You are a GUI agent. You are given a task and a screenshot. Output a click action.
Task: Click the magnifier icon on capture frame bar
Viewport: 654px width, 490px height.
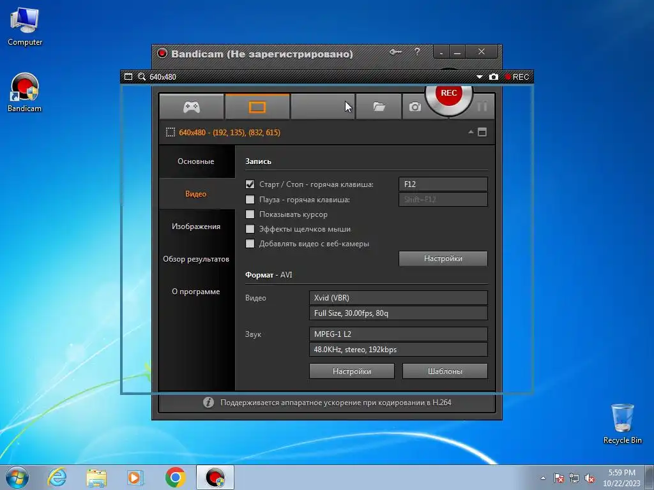tap(142, 77)
